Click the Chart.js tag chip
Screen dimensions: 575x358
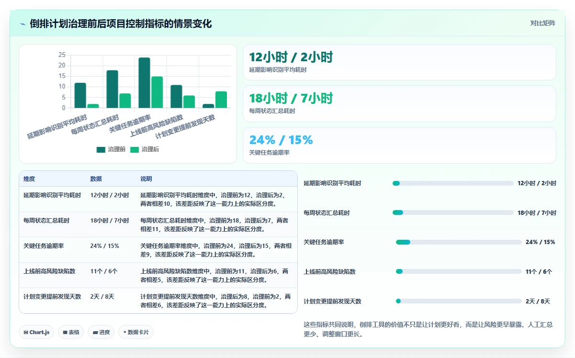pyautogui.click(x=36, y=332)
